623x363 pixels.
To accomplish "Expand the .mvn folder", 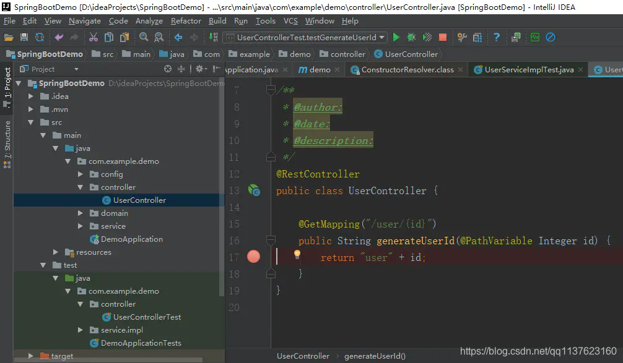I will point(30,109).
